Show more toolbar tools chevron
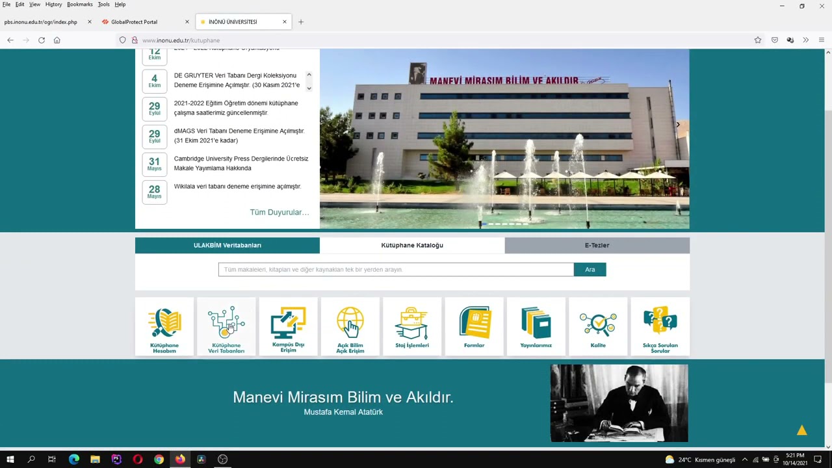The image size is (832, 468). (805, 40)
